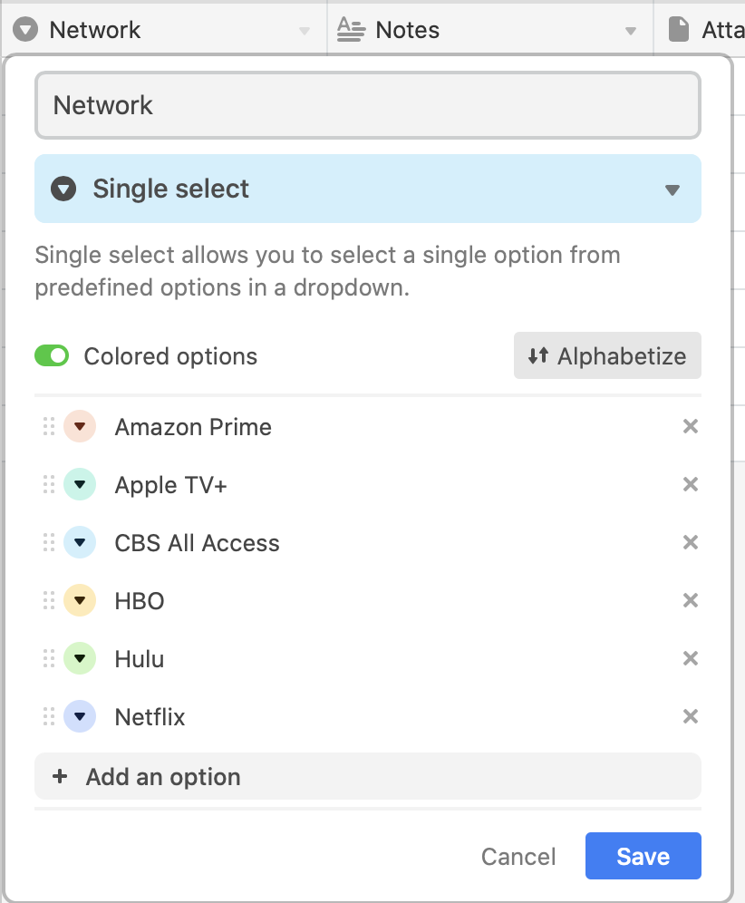
Task: Grab the drag handle beside Amazon Prime
Action: [49, 427]
